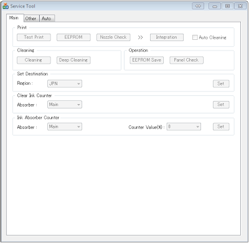Start Deep Cleaning
Screen dimensions: 249x243
(73, 60)
